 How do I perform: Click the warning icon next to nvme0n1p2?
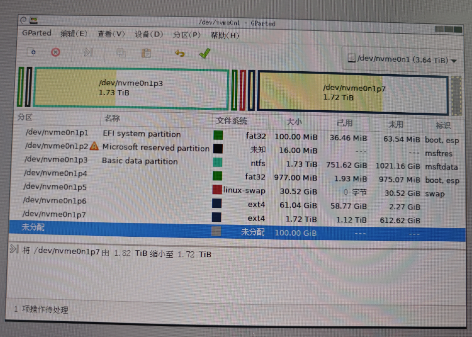[x=94, y=146]
